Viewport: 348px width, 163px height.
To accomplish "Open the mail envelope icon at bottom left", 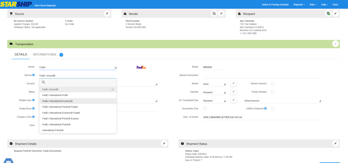I will coord(8,161).
